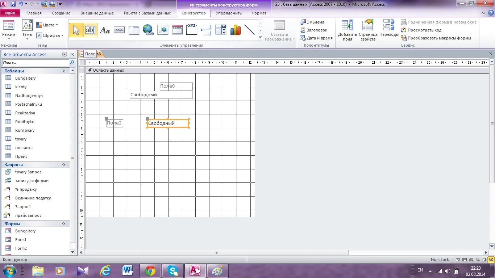Open the Buhgaltery table

(x=25, y=78)
